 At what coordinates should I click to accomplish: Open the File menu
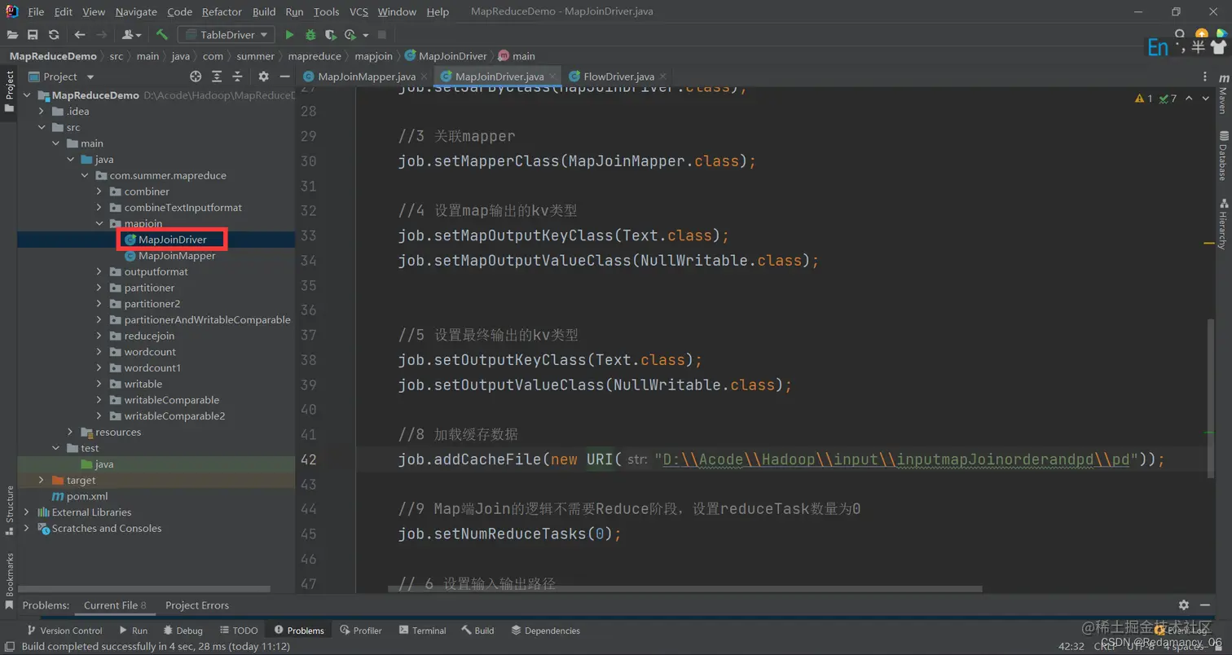coord(36,11)
